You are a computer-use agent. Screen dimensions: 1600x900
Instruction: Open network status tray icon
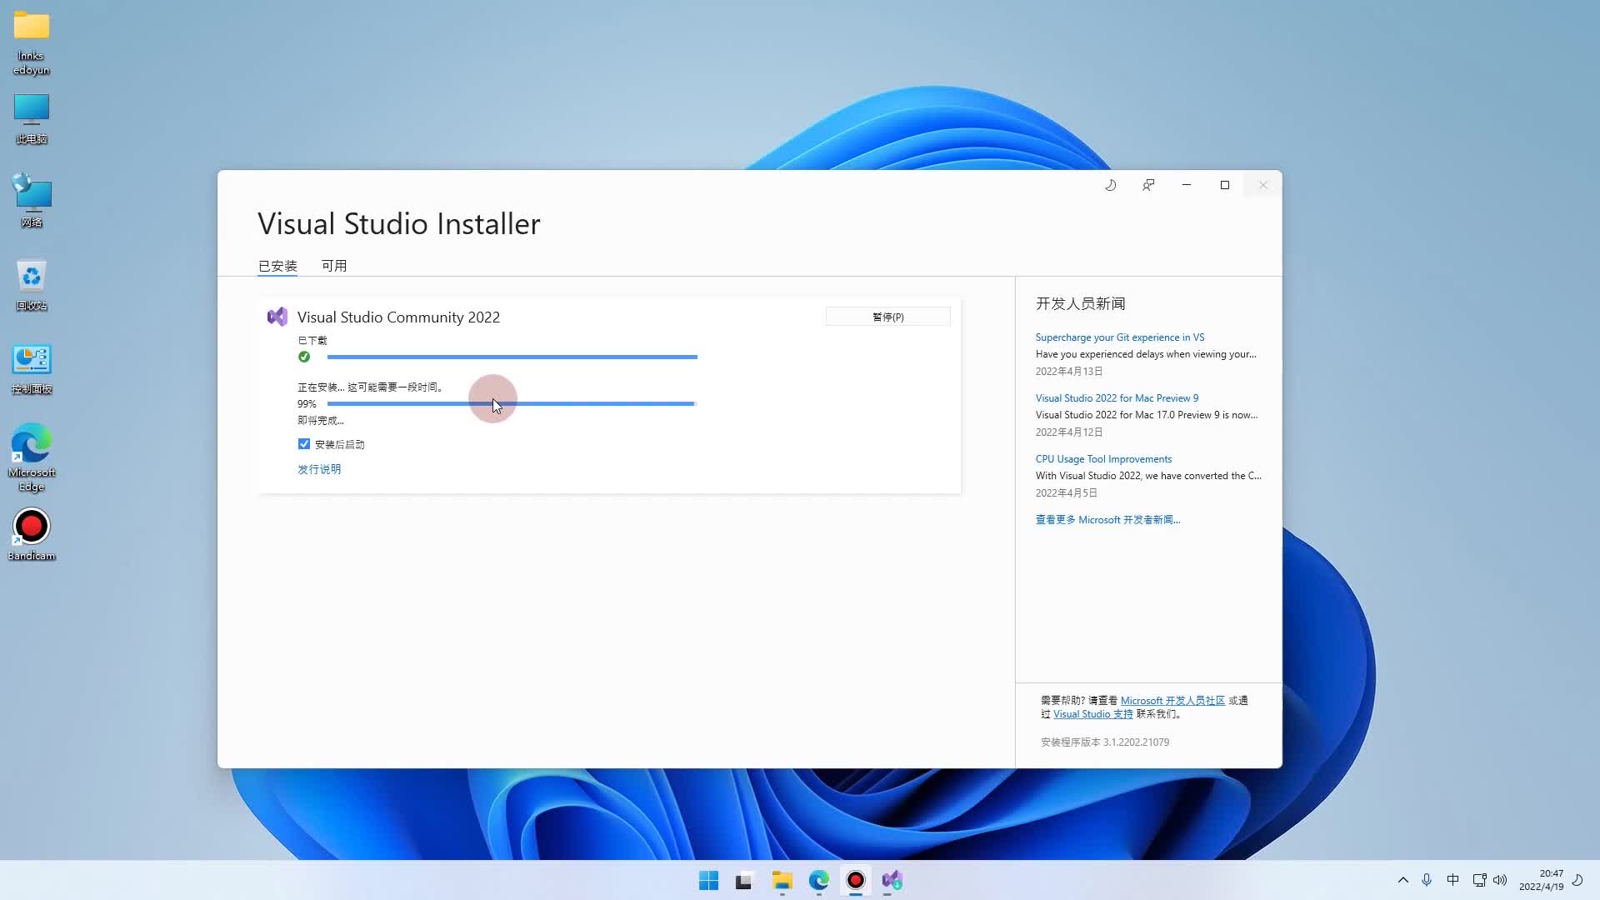pyautogui.click(x=1479, y=880)
